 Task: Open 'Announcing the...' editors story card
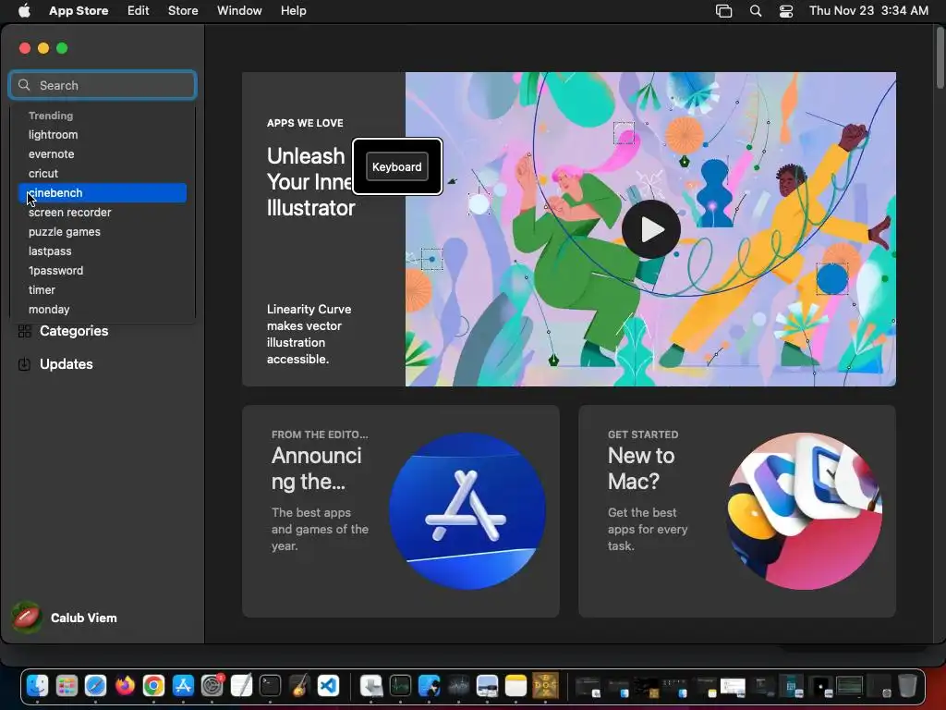pos(401,510)
